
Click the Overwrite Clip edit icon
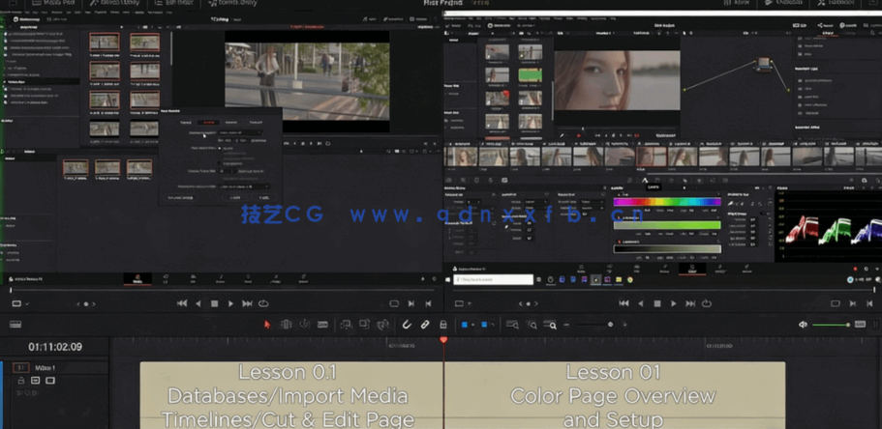click(364, 325)
